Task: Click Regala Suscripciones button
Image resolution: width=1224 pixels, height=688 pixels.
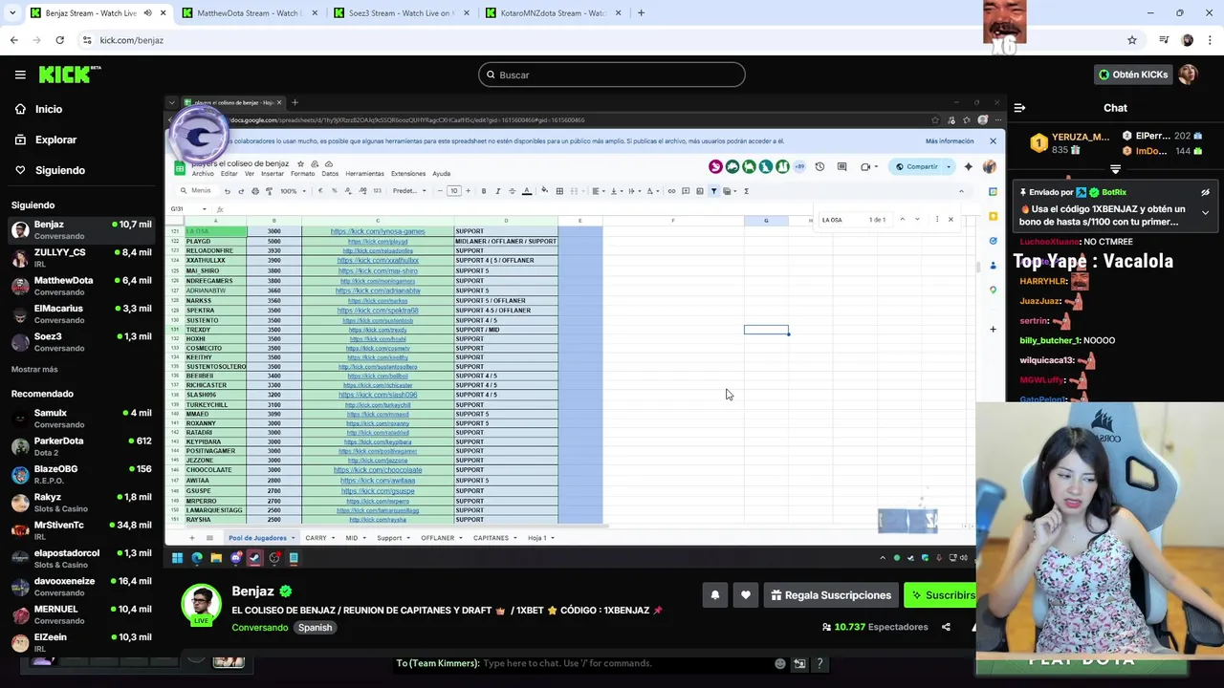Action: pos(831,595)
